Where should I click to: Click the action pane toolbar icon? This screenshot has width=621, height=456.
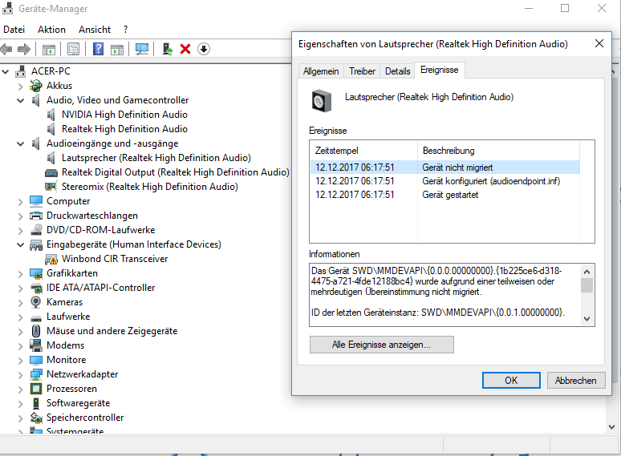(x=117, y=50)
